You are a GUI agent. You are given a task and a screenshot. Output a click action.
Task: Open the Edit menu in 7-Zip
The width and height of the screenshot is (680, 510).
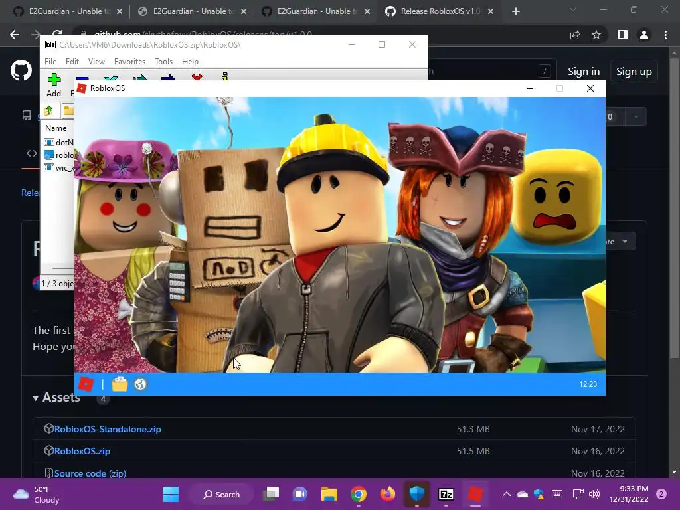[72, 62]
